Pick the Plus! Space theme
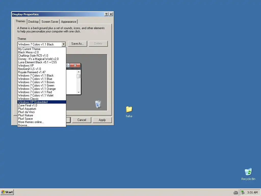The image size is (261, 196). point(42,119)
